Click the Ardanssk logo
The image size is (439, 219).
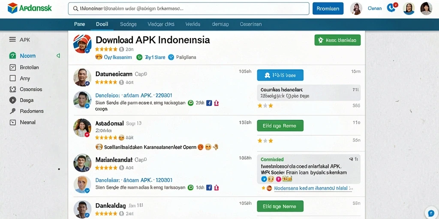[30, 9]
